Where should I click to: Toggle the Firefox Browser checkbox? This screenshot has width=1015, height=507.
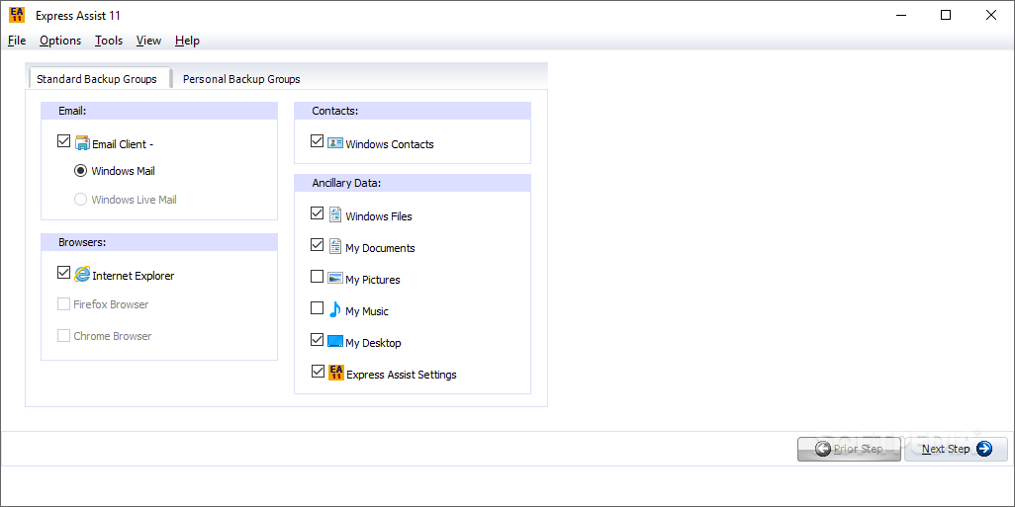63,304
